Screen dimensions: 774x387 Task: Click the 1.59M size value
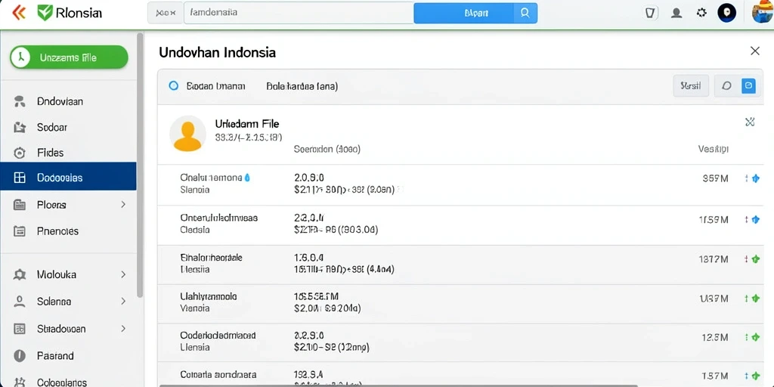[714, 220]
